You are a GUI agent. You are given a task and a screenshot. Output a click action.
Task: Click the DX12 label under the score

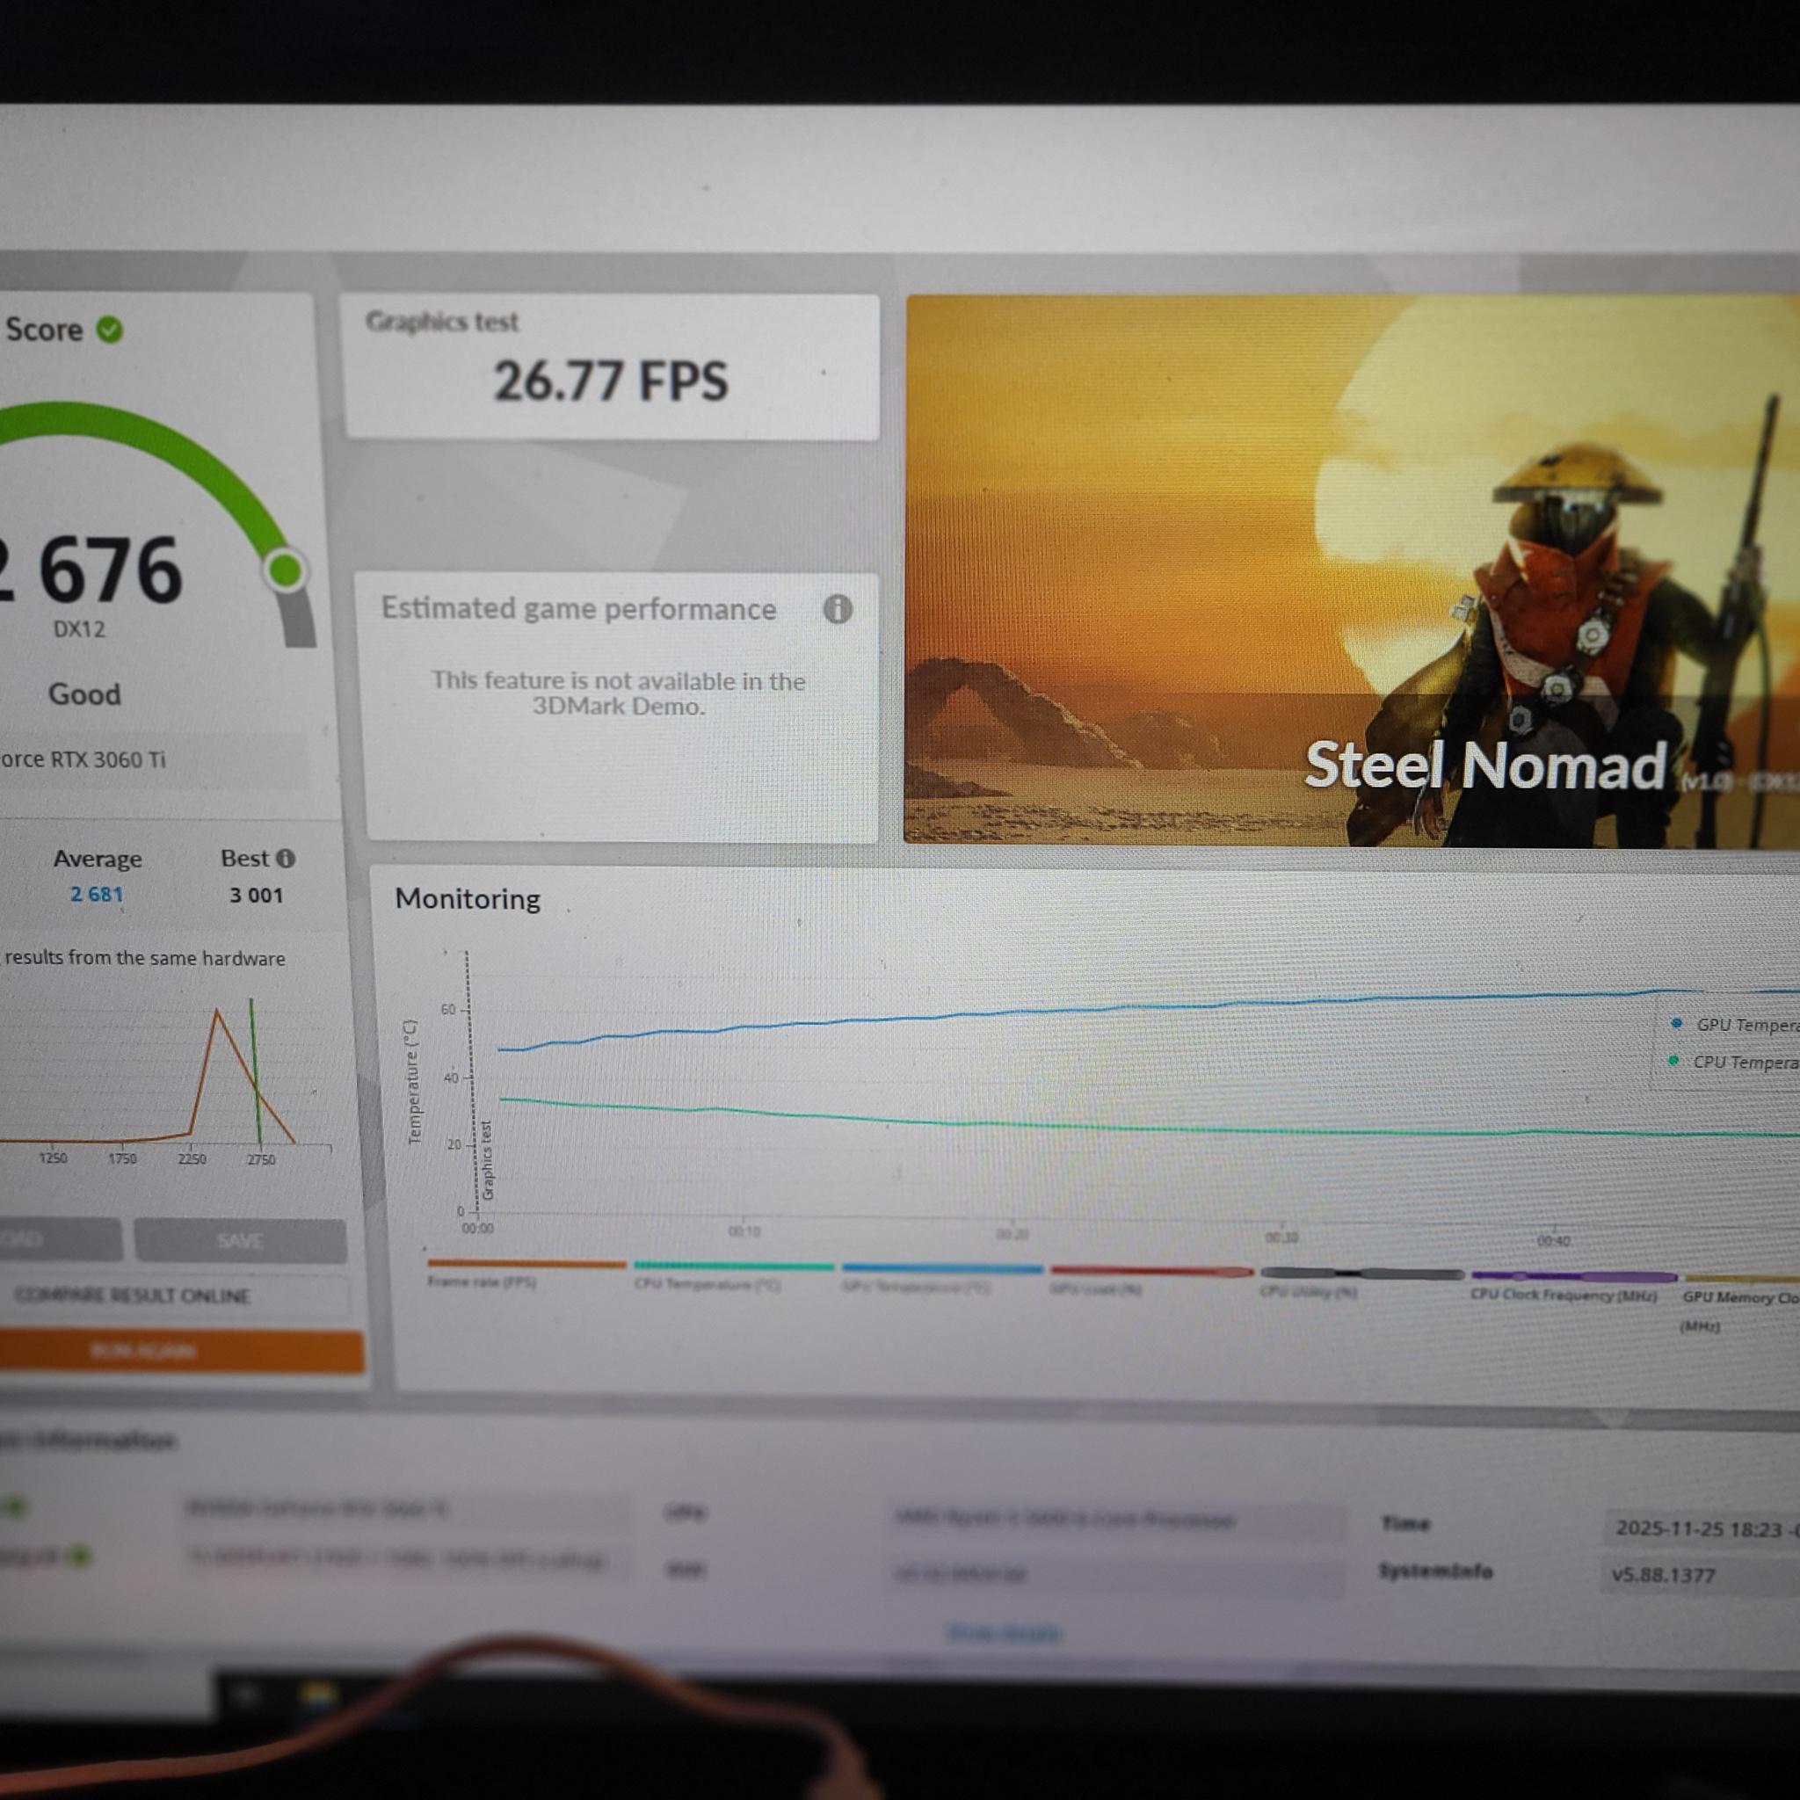tap(79, 629)
